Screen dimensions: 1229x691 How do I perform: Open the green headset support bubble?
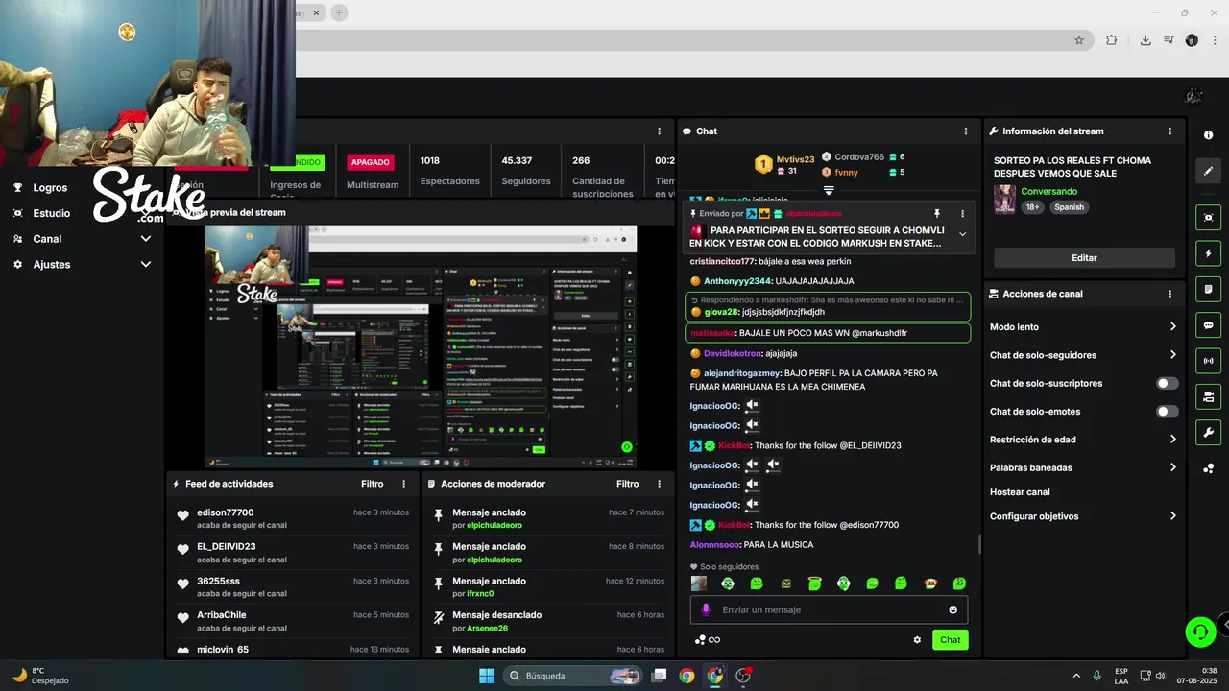pos(1200,631)
